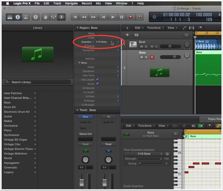Toggle the region Mute checkbox
Screen dimensions: 223x191
point(97,33)
